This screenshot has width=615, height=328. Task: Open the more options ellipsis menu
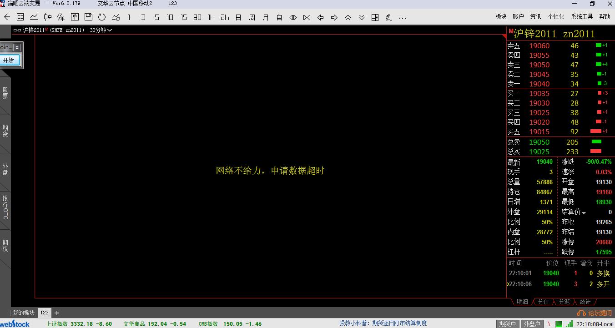click(402, 18)
